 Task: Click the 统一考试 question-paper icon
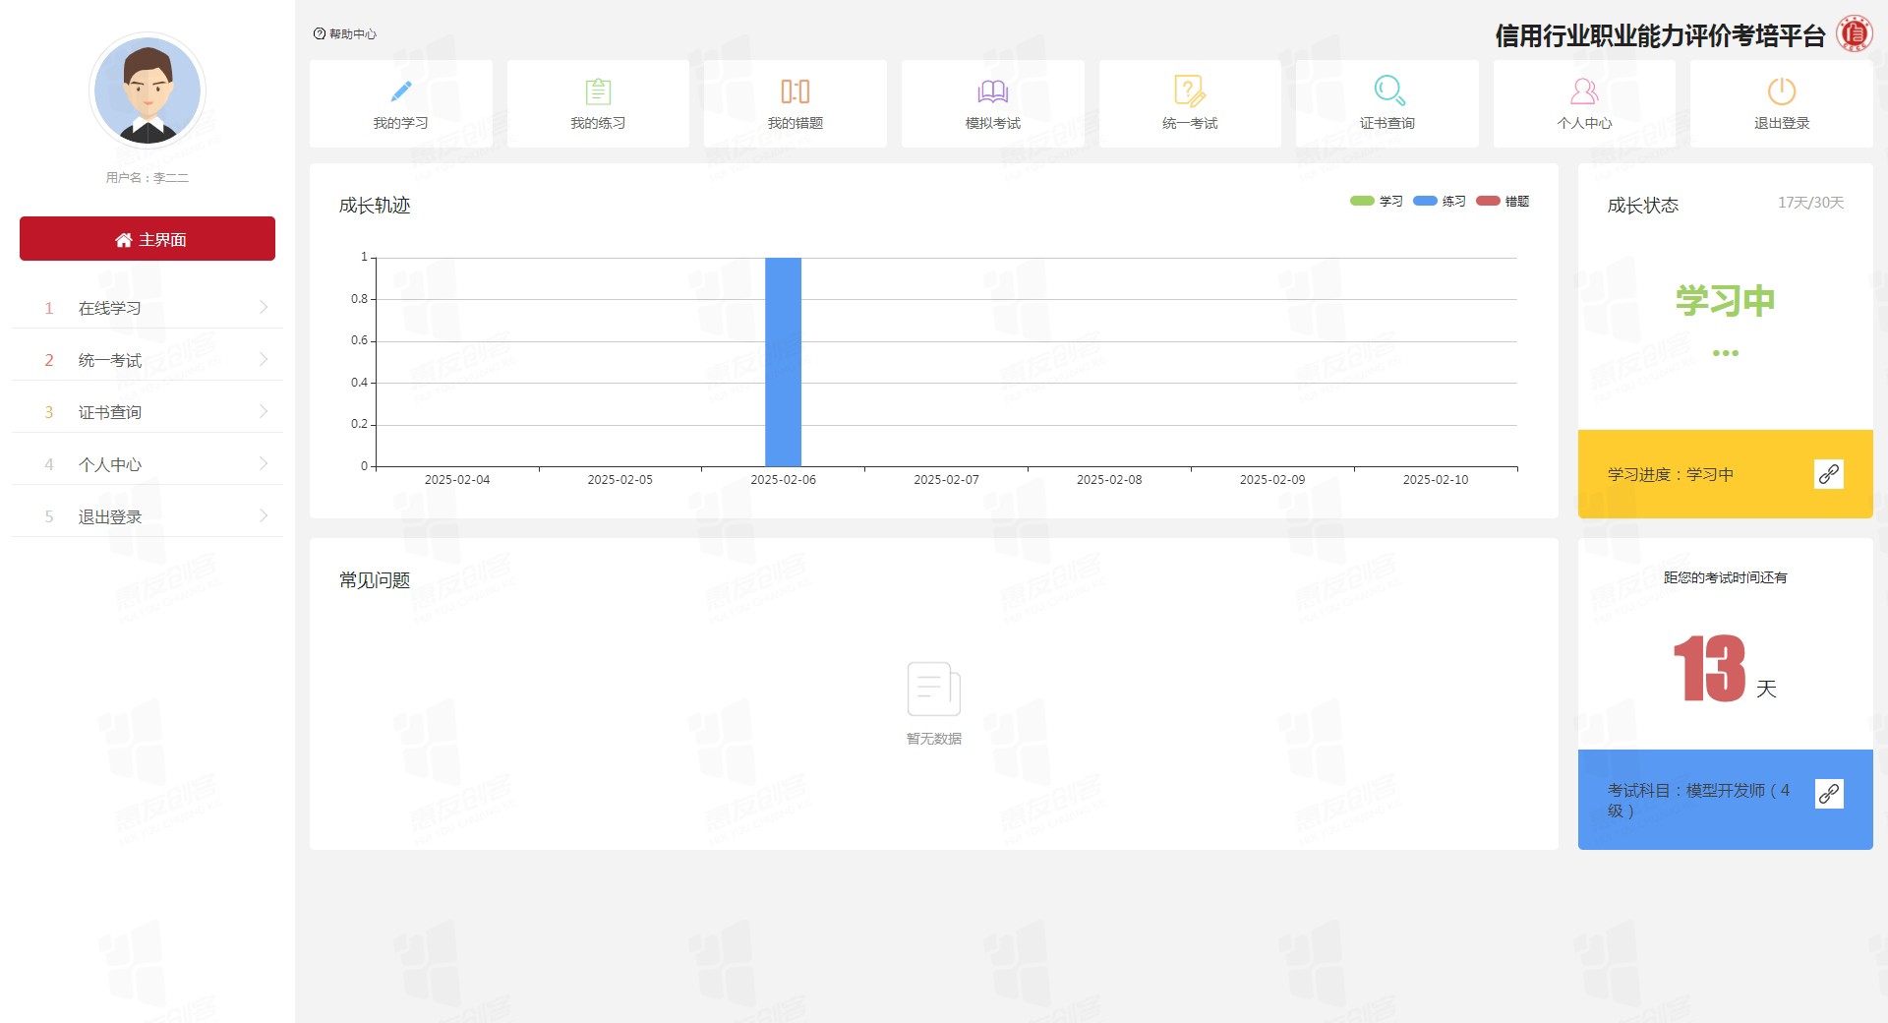tap(1189, 91)
